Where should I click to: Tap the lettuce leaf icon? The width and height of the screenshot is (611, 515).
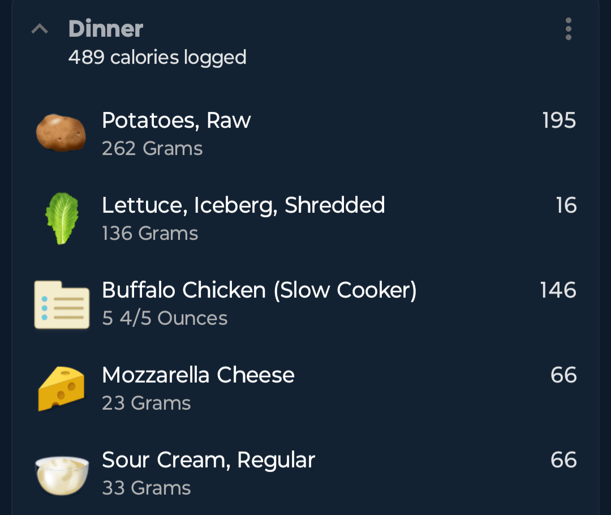(x=62, y=218)
